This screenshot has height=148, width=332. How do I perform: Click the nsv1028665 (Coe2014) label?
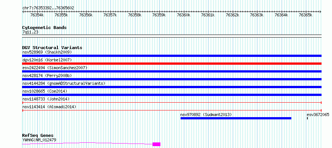[45, 91]
